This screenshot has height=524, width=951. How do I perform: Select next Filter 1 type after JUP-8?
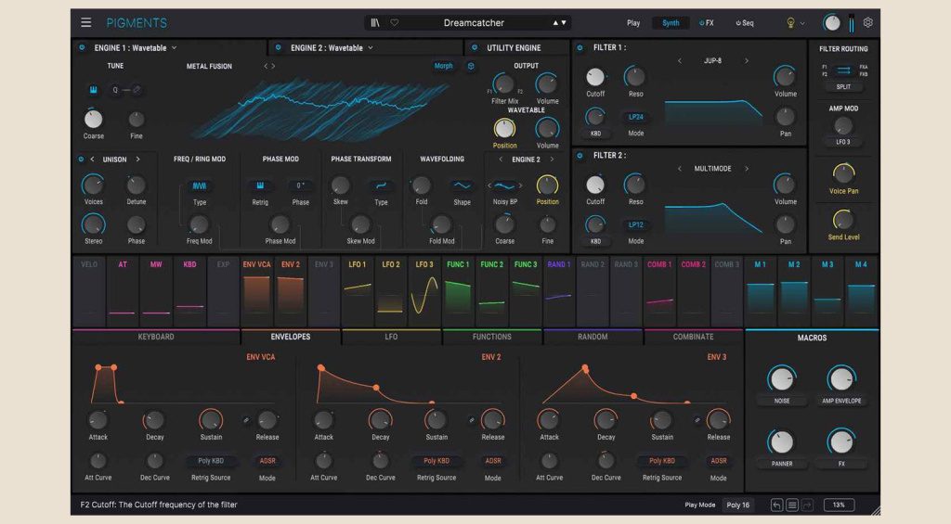(x=747, y=60)
